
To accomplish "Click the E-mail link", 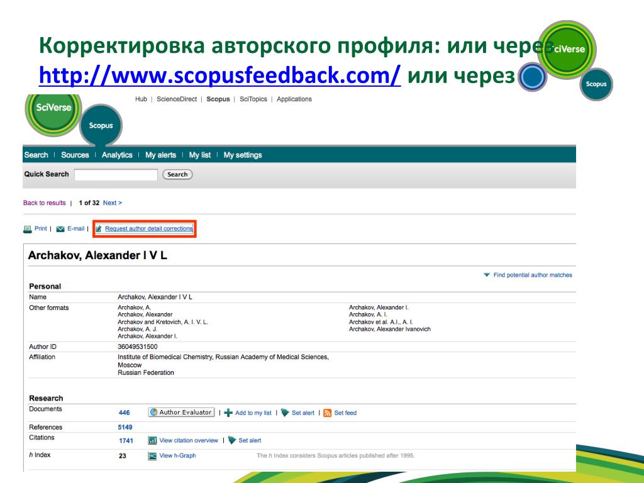I will coord(76,228).
